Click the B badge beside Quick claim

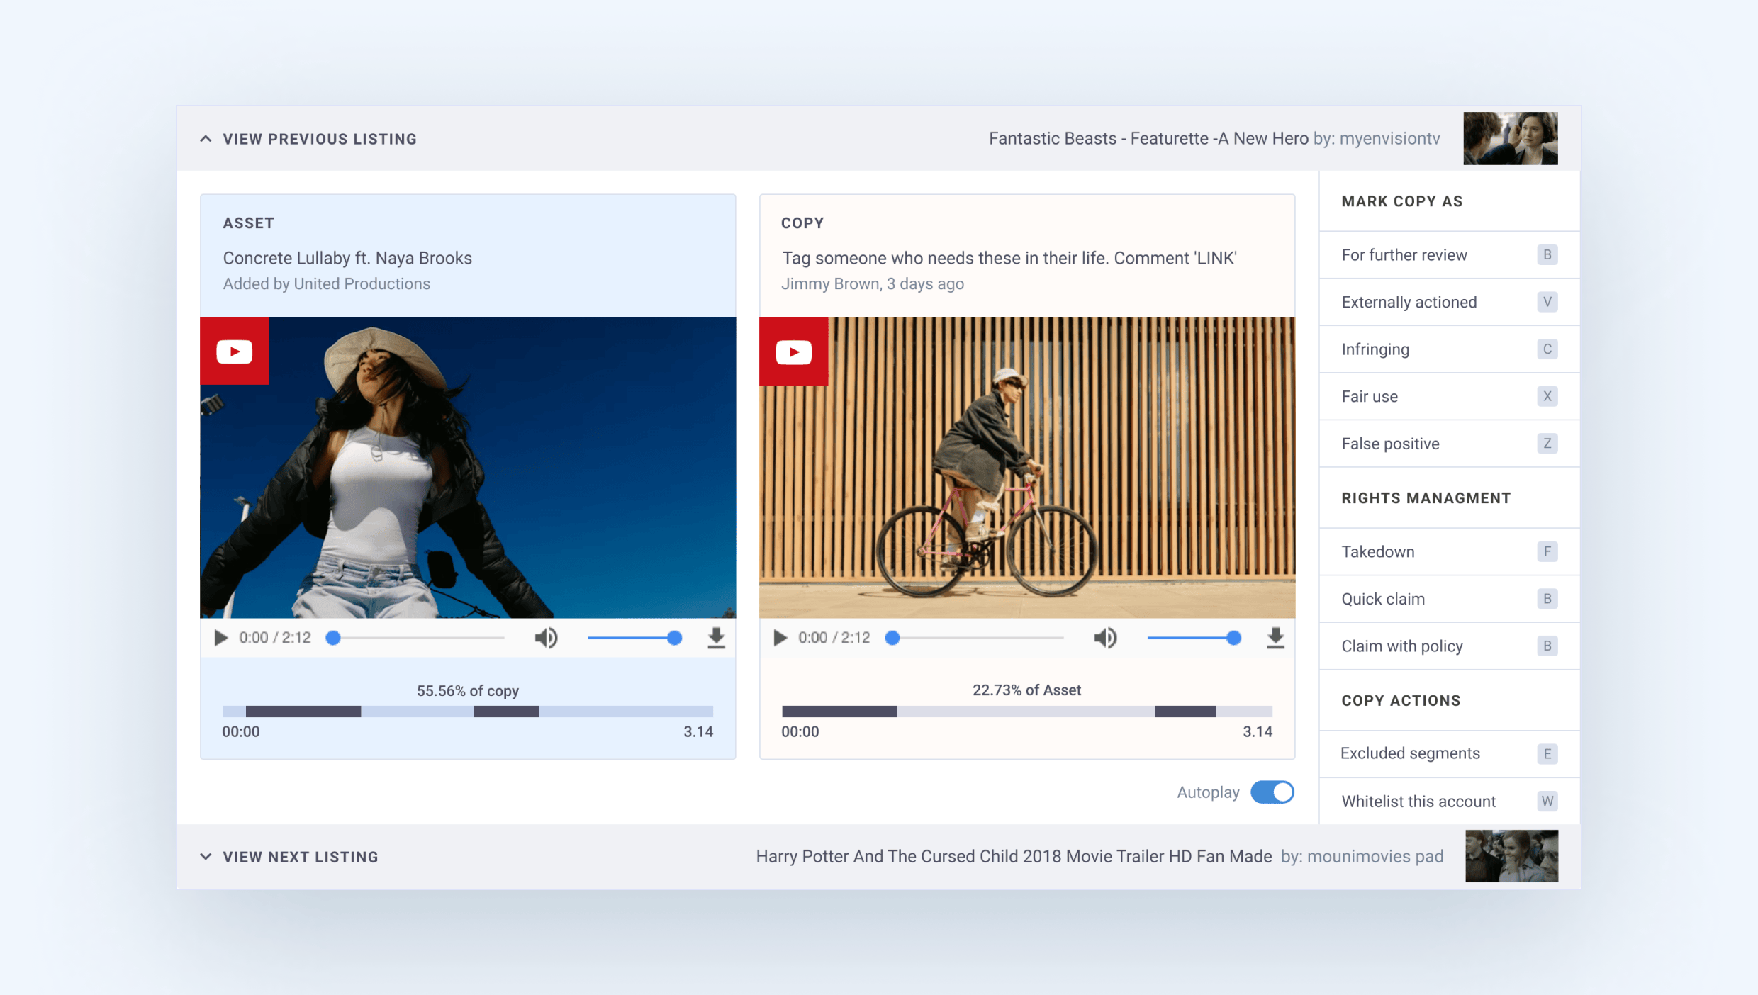click(1547, 599)
